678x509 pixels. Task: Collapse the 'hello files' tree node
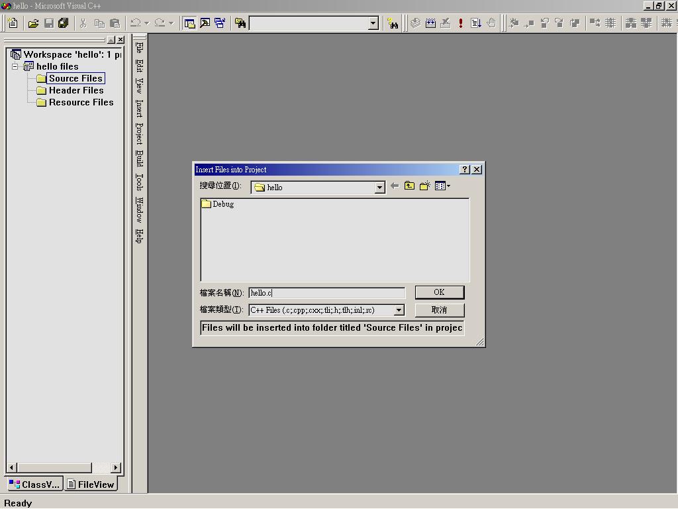[15, 67]
